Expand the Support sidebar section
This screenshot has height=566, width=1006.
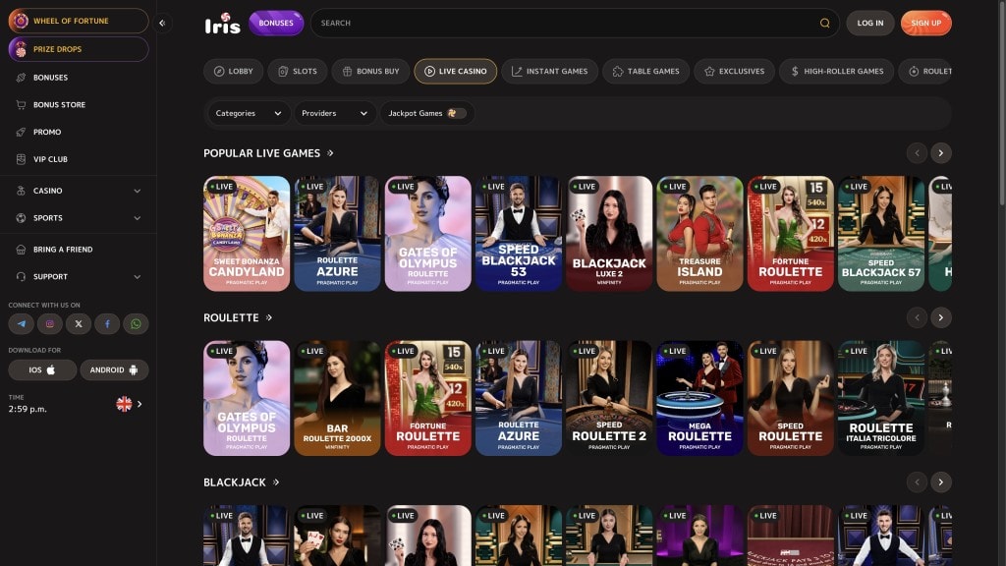tap(79, 276)
